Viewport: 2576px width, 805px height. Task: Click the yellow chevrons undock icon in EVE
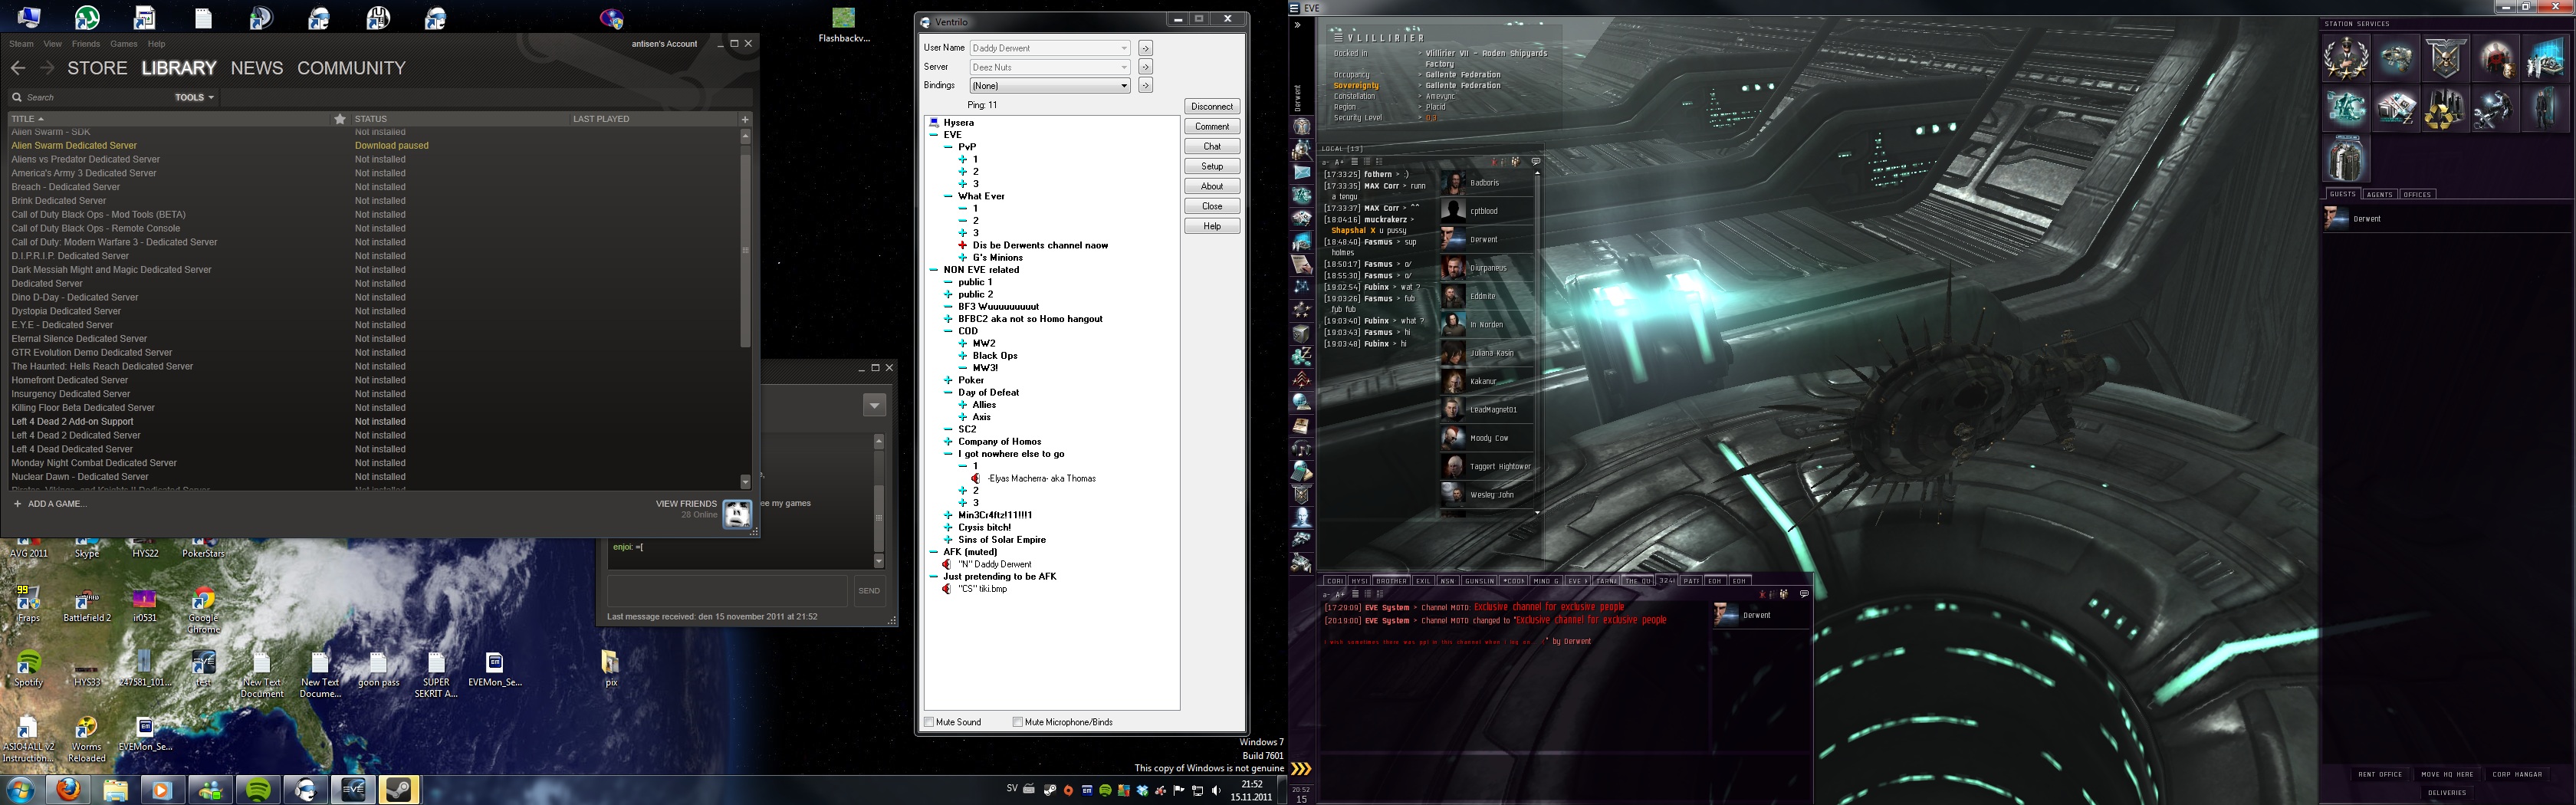pos(1301,769)
